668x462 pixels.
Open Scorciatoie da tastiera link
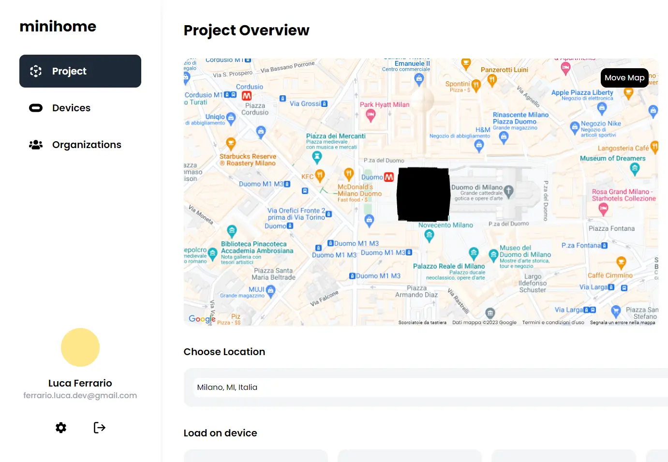(x=422, y=323)
